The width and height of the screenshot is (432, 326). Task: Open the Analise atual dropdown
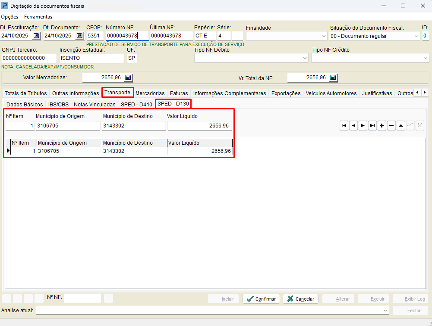(x=385, y=310)
